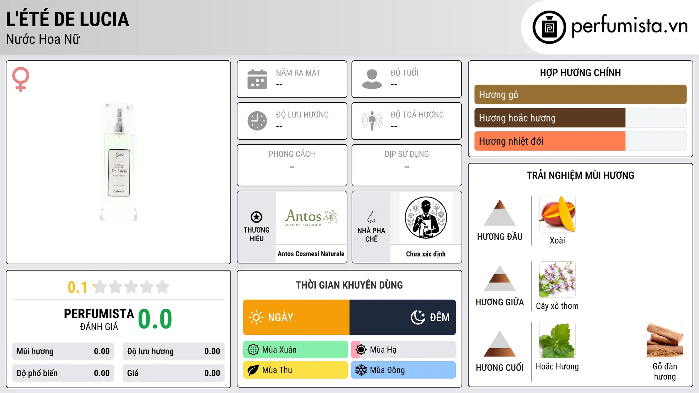Click the base-note pyramid icon Hương cuối
Viewport: 699px width, 393px height.
500,344
